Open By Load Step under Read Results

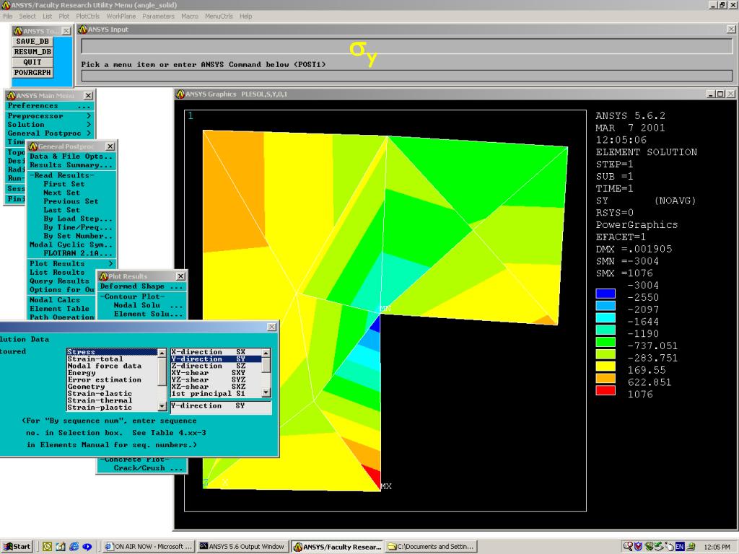pos(78,219)
